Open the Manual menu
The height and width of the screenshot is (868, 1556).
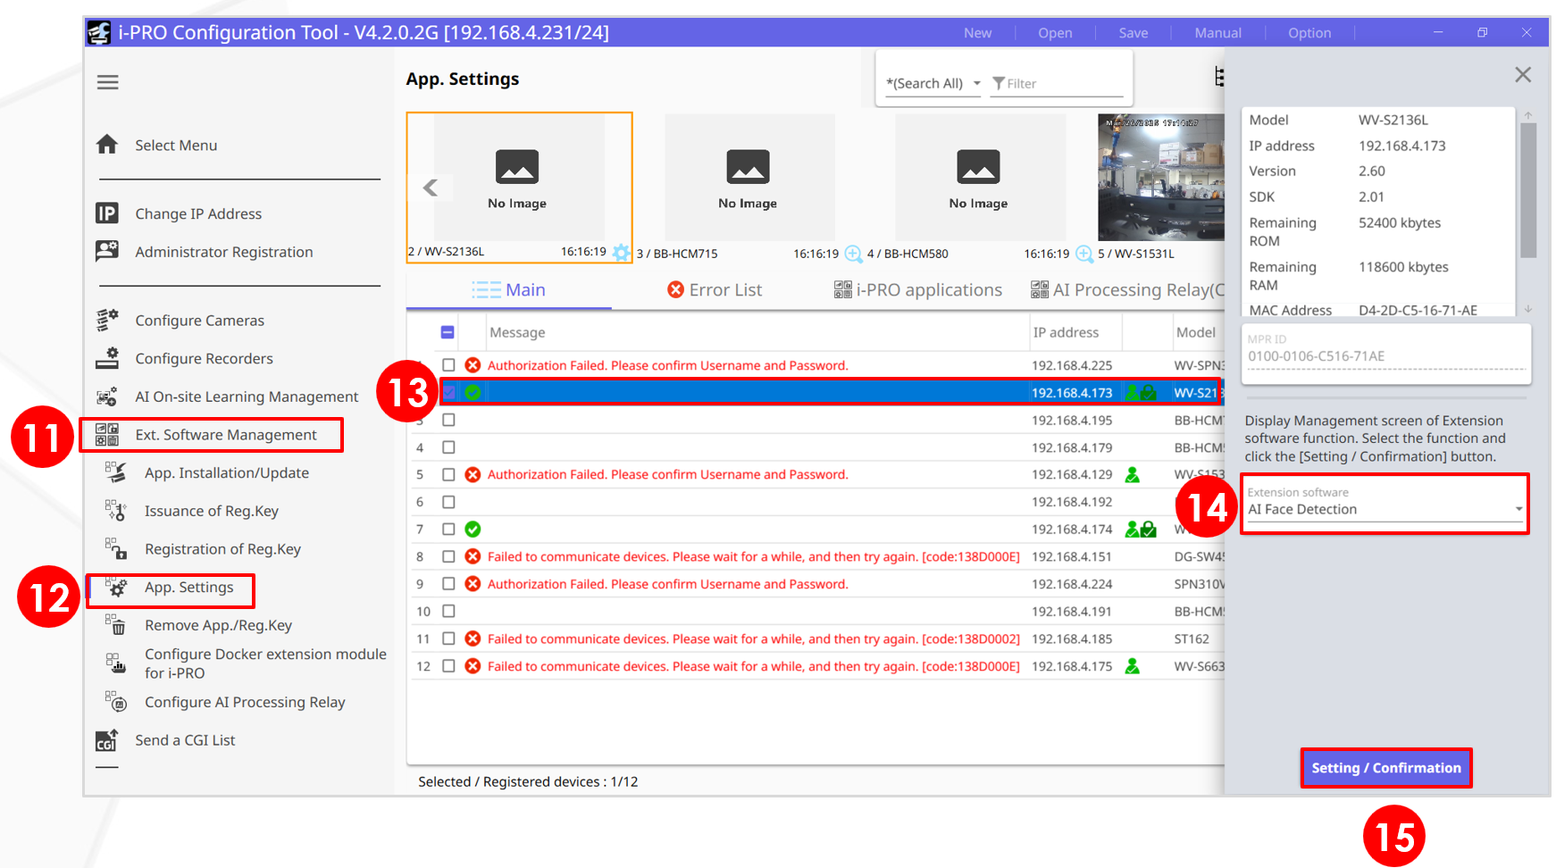tap(1217, 32)
